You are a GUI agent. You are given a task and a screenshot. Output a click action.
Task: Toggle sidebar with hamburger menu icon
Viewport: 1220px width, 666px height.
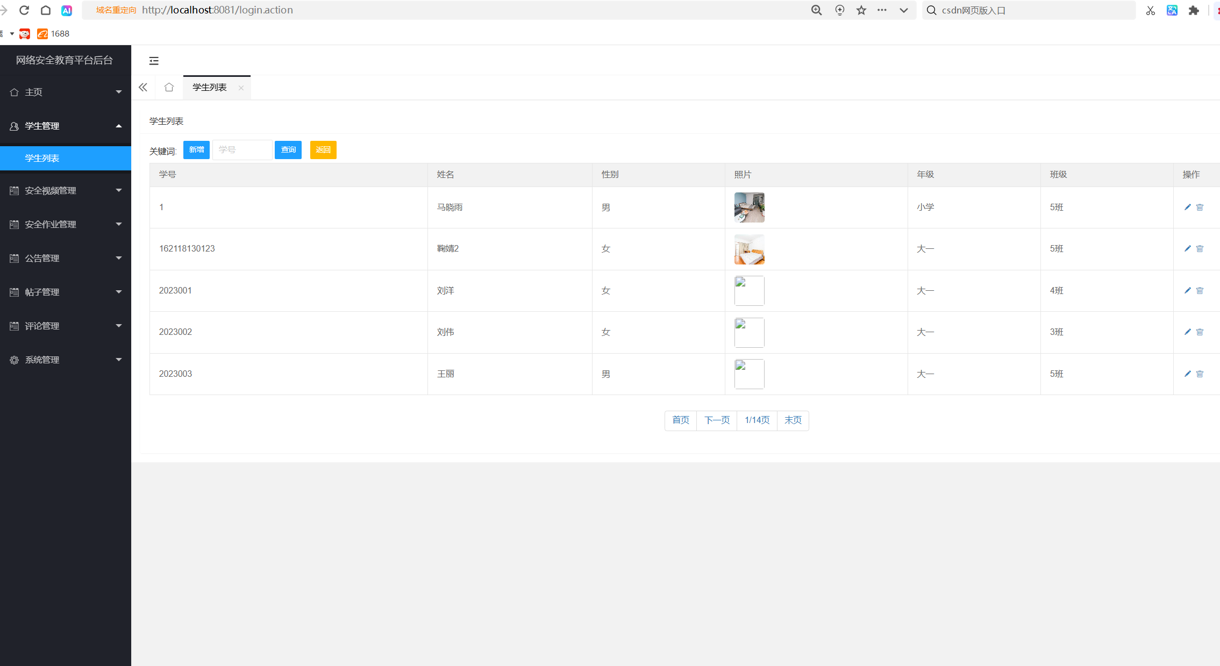[x=154, y=61]
